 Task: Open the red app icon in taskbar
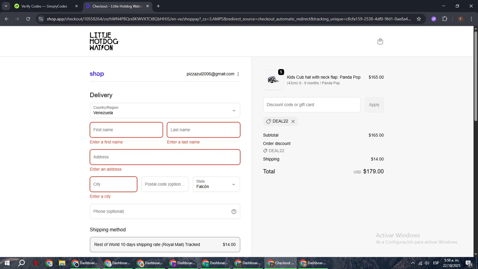pos(36,263)
